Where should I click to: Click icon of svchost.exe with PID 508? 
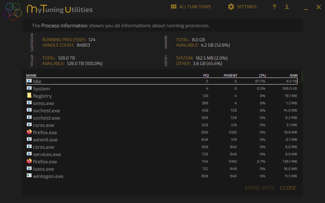(29, 117)
